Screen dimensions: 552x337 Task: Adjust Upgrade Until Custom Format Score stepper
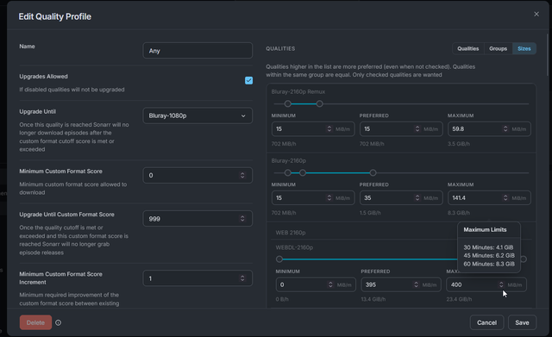[242, 219]
